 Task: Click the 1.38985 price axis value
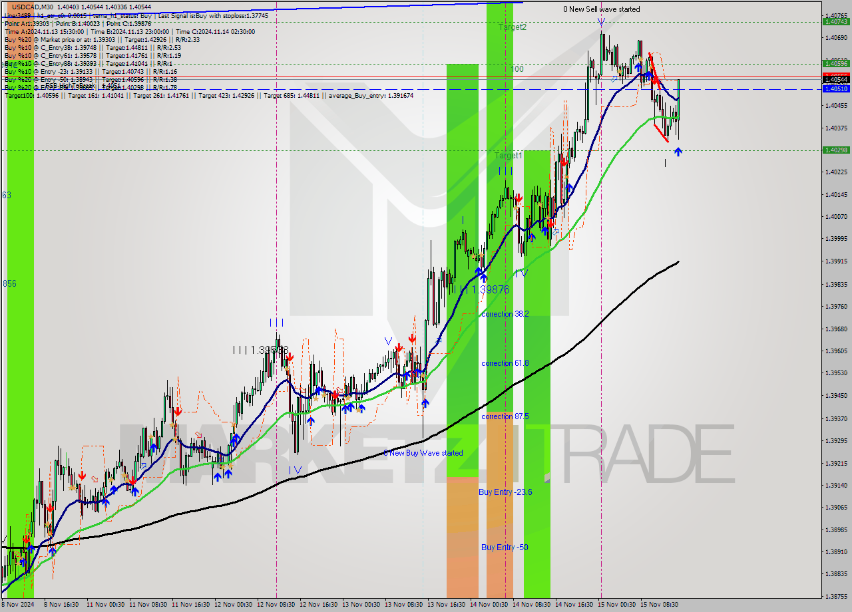pyautogui.click(x=835, y=530)
